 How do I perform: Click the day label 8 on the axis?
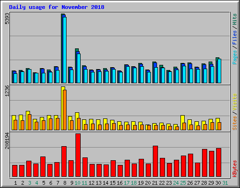tap(65, 183)
